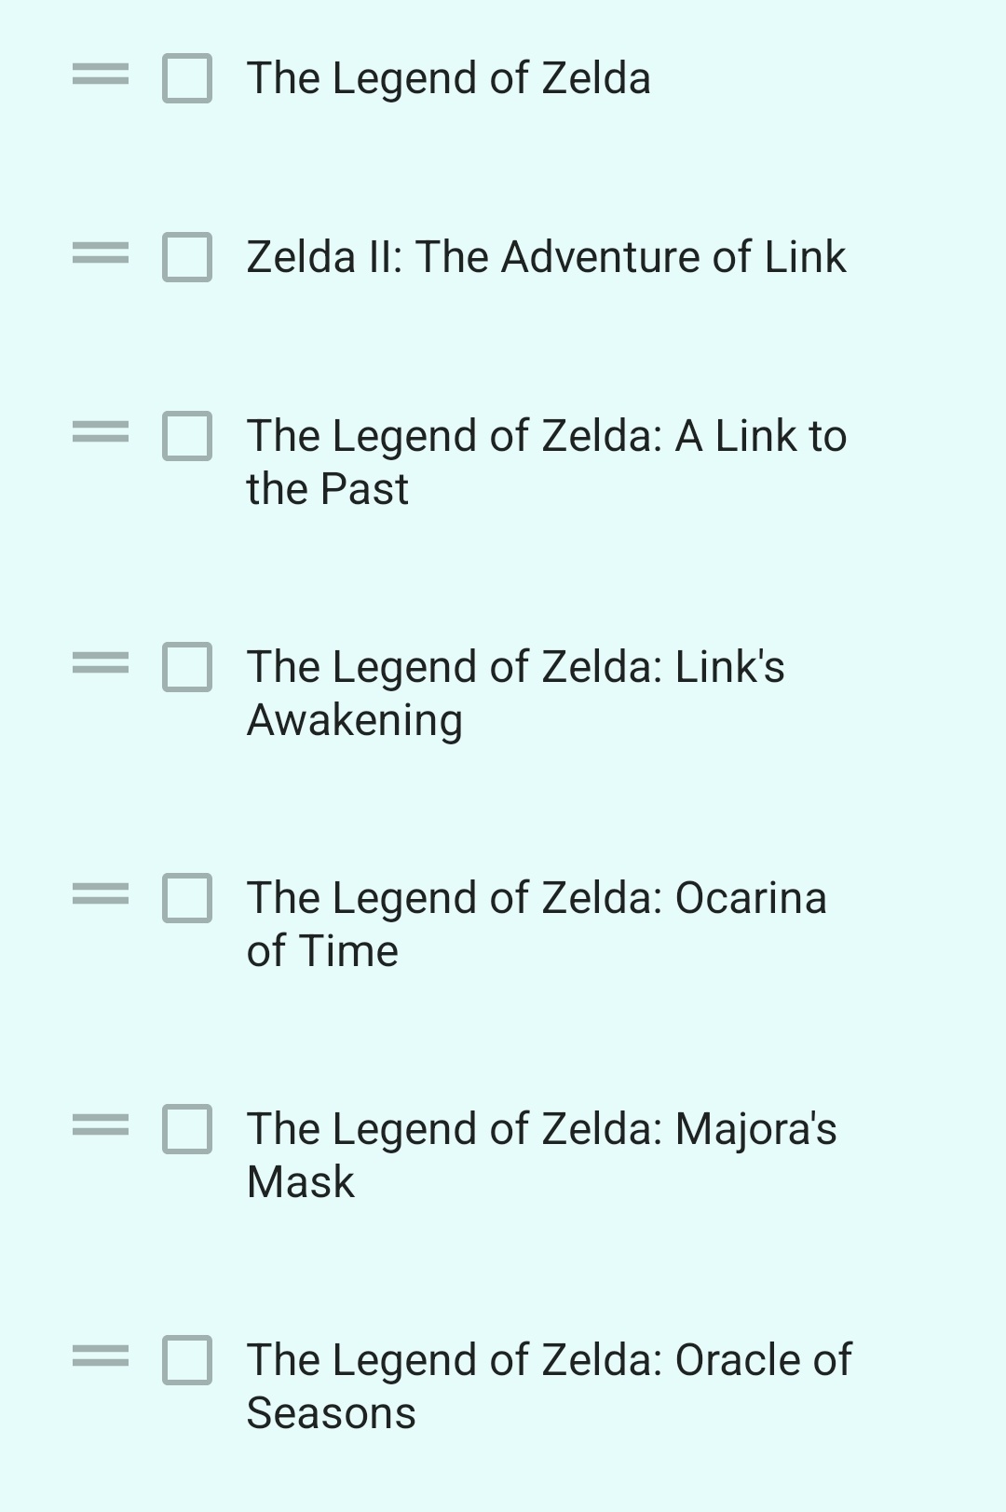Tick the Oracle of Seasons checkbox

tap(187, 1360)
